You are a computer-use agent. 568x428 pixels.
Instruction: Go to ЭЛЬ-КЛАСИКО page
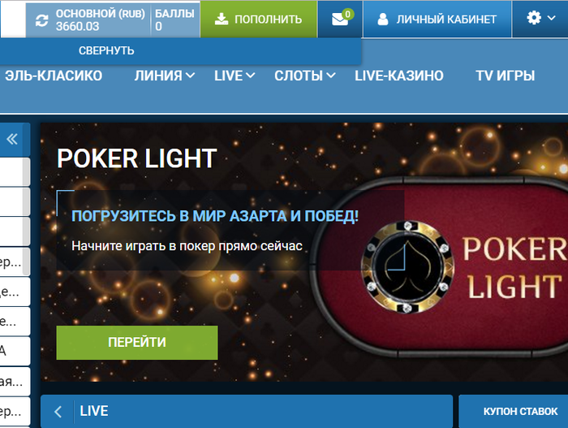pyautogui.click(x=54, y=76)
